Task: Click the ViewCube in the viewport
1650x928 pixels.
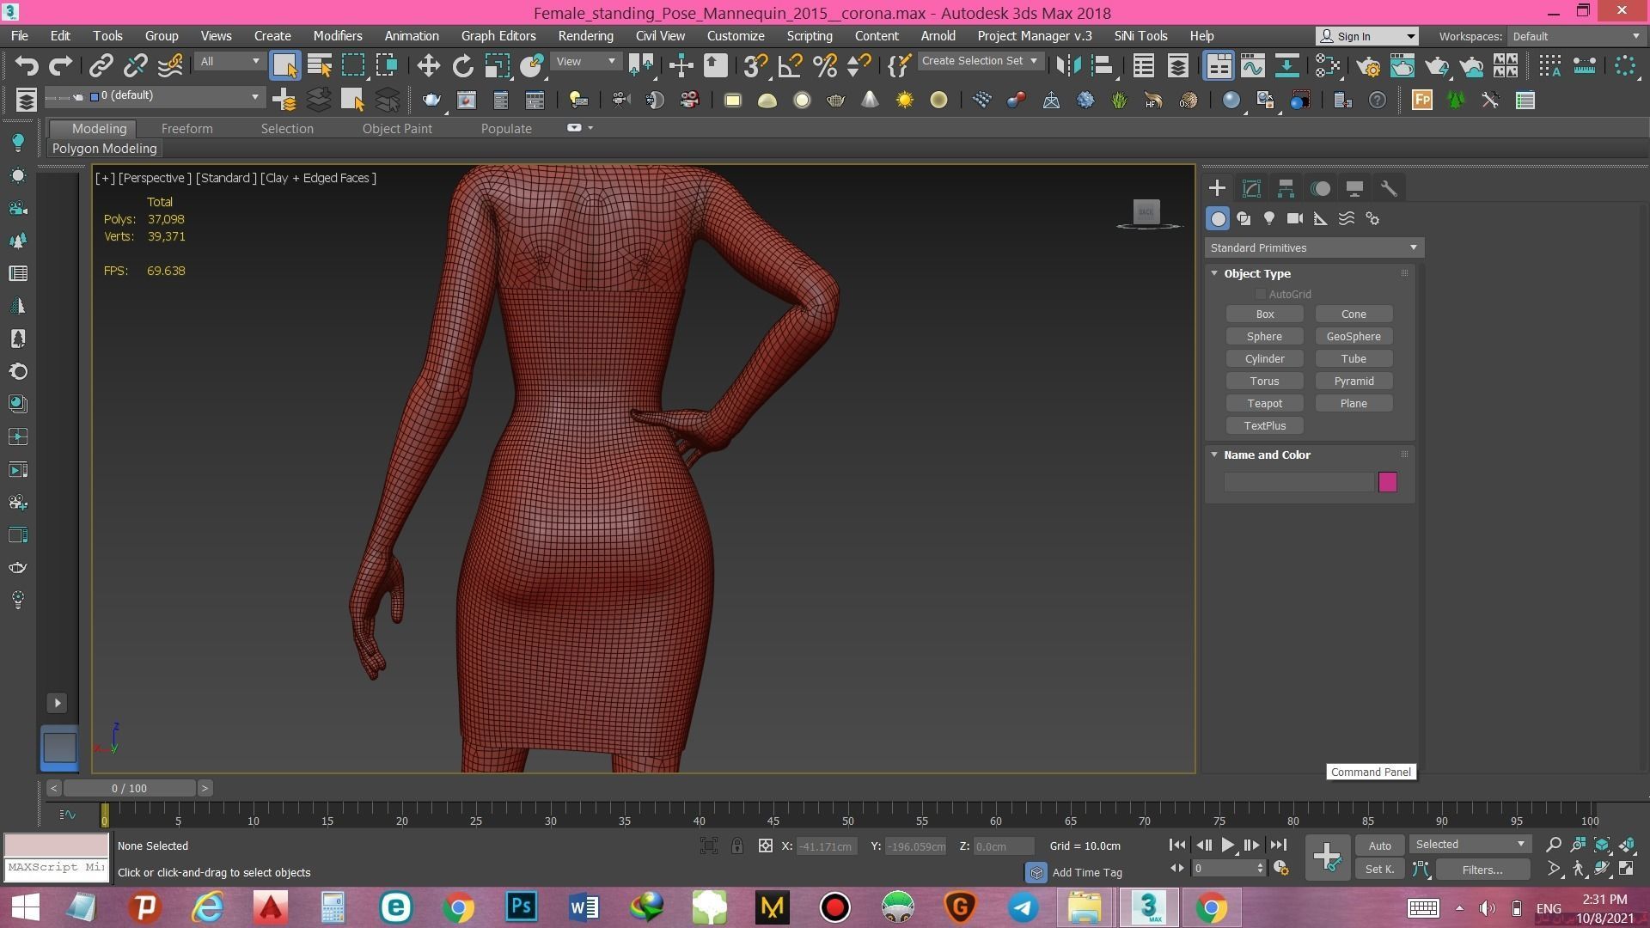Action: click(1146, 212)
